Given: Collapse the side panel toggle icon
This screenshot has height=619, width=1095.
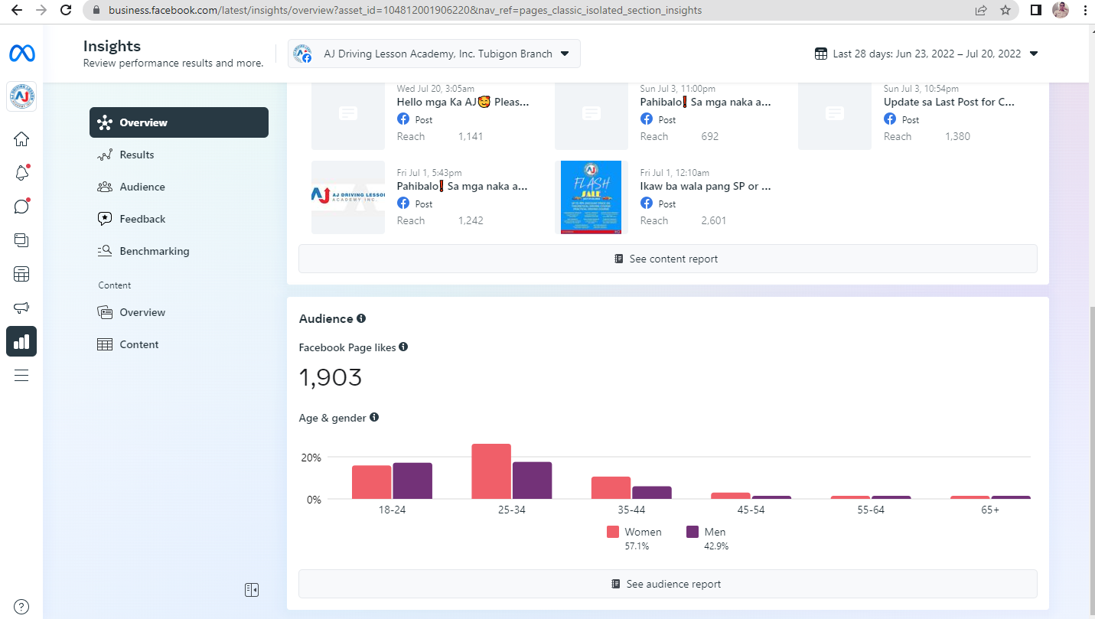Looking at the screenshot, I should [x=252, y=589].
